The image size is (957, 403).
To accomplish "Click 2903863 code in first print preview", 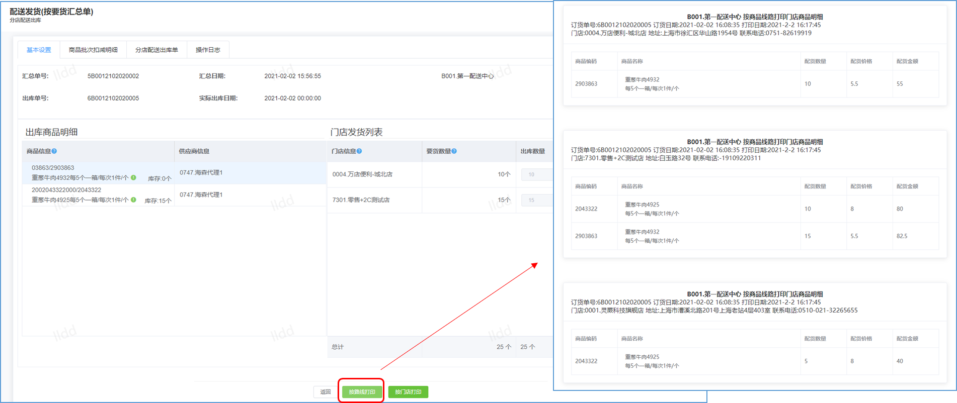I will tap(586, 84).
